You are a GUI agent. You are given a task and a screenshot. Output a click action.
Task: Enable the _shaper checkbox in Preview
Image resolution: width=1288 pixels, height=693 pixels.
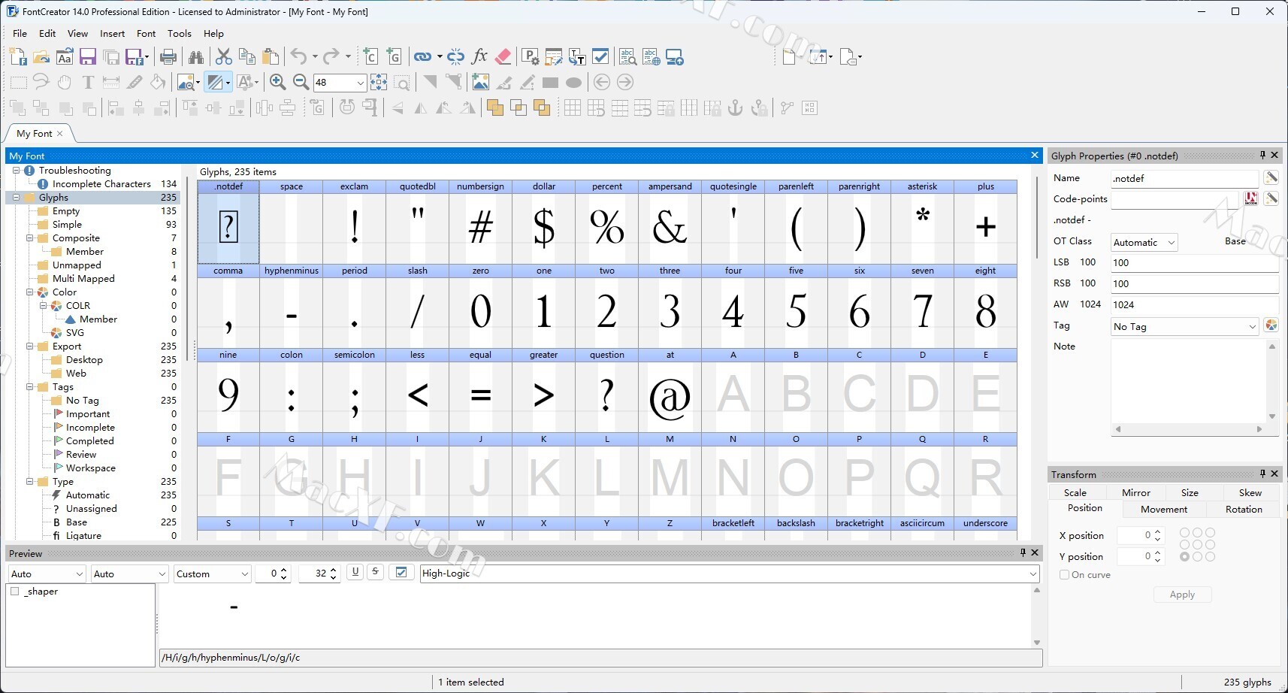point(15,592)
